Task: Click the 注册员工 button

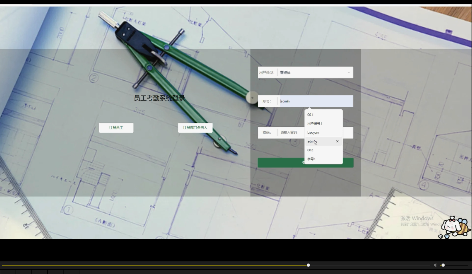Action: tap(116, 128)
